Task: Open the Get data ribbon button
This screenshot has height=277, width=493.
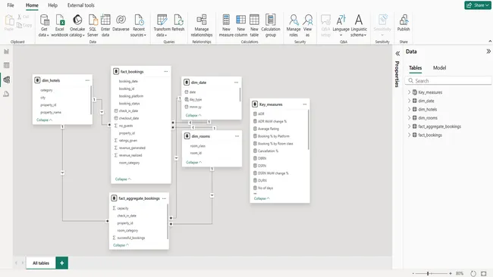Action: coord(44,26)
